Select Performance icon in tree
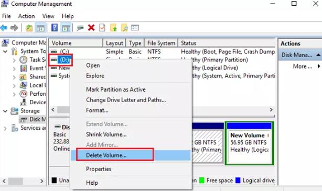 (x=24, y=94)
